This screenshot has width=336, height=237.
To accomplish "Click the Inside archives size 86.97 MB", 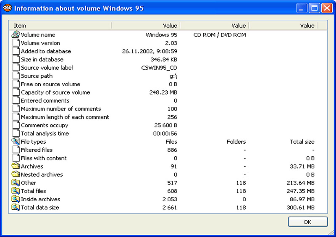I will [302, 199].
